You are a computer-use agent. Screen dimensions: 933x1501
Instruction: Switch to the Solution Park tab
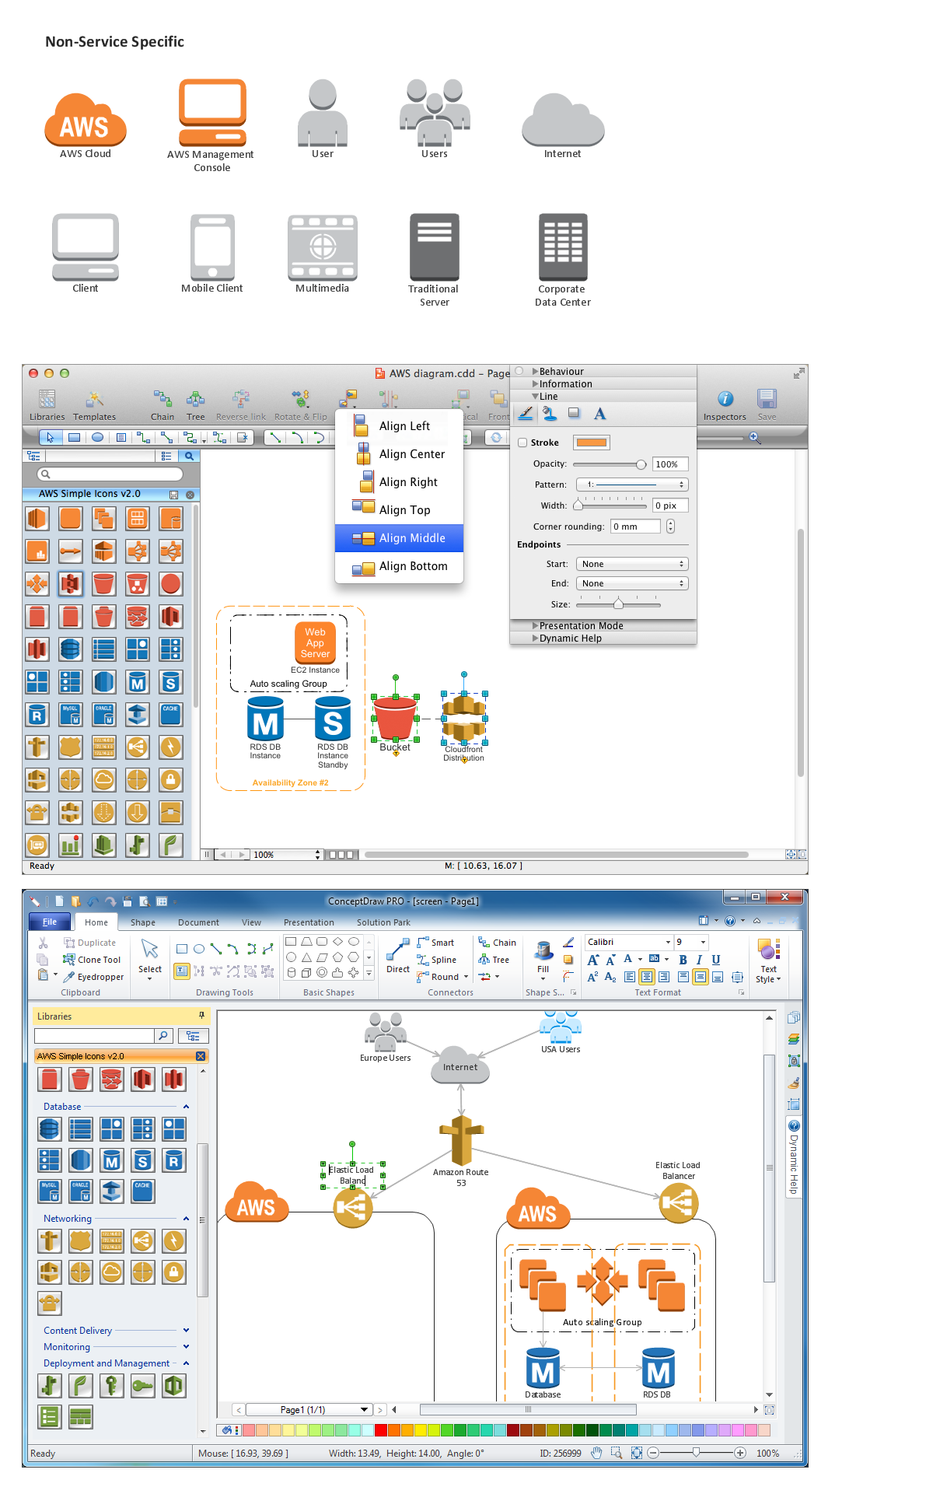coord(383,922)
